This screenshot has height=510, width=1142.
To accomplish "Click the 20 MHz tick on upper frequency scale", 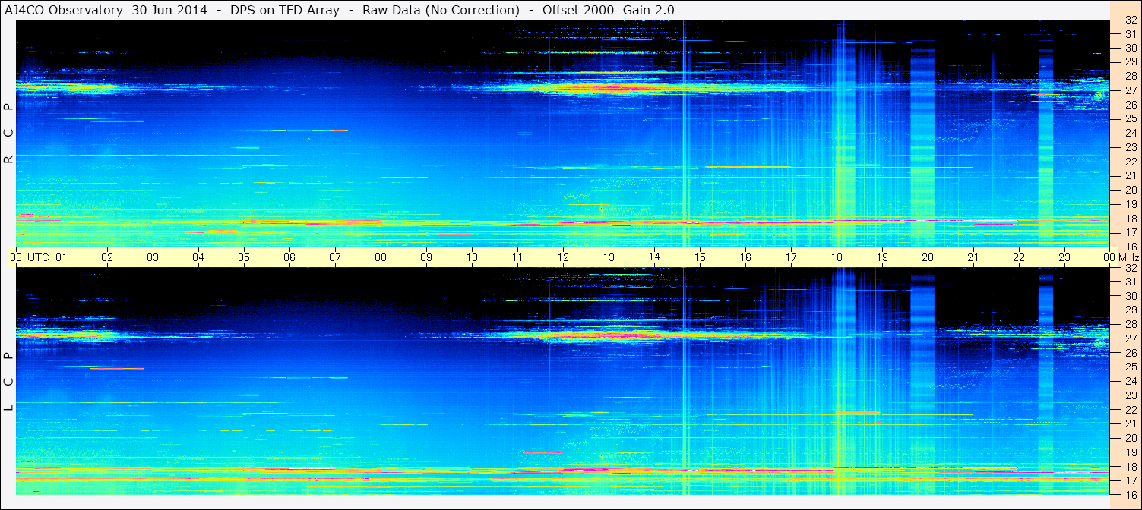I will pos(1130,190).
